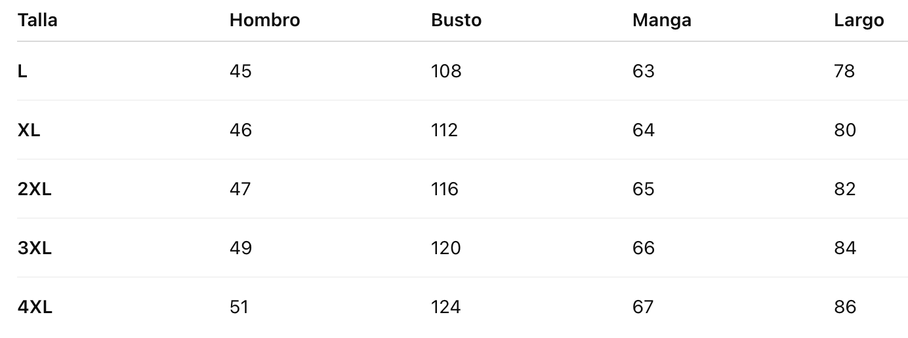Click Manga value 66 in 3XL row
The image size is (908, 338).
tap(644, 248)
